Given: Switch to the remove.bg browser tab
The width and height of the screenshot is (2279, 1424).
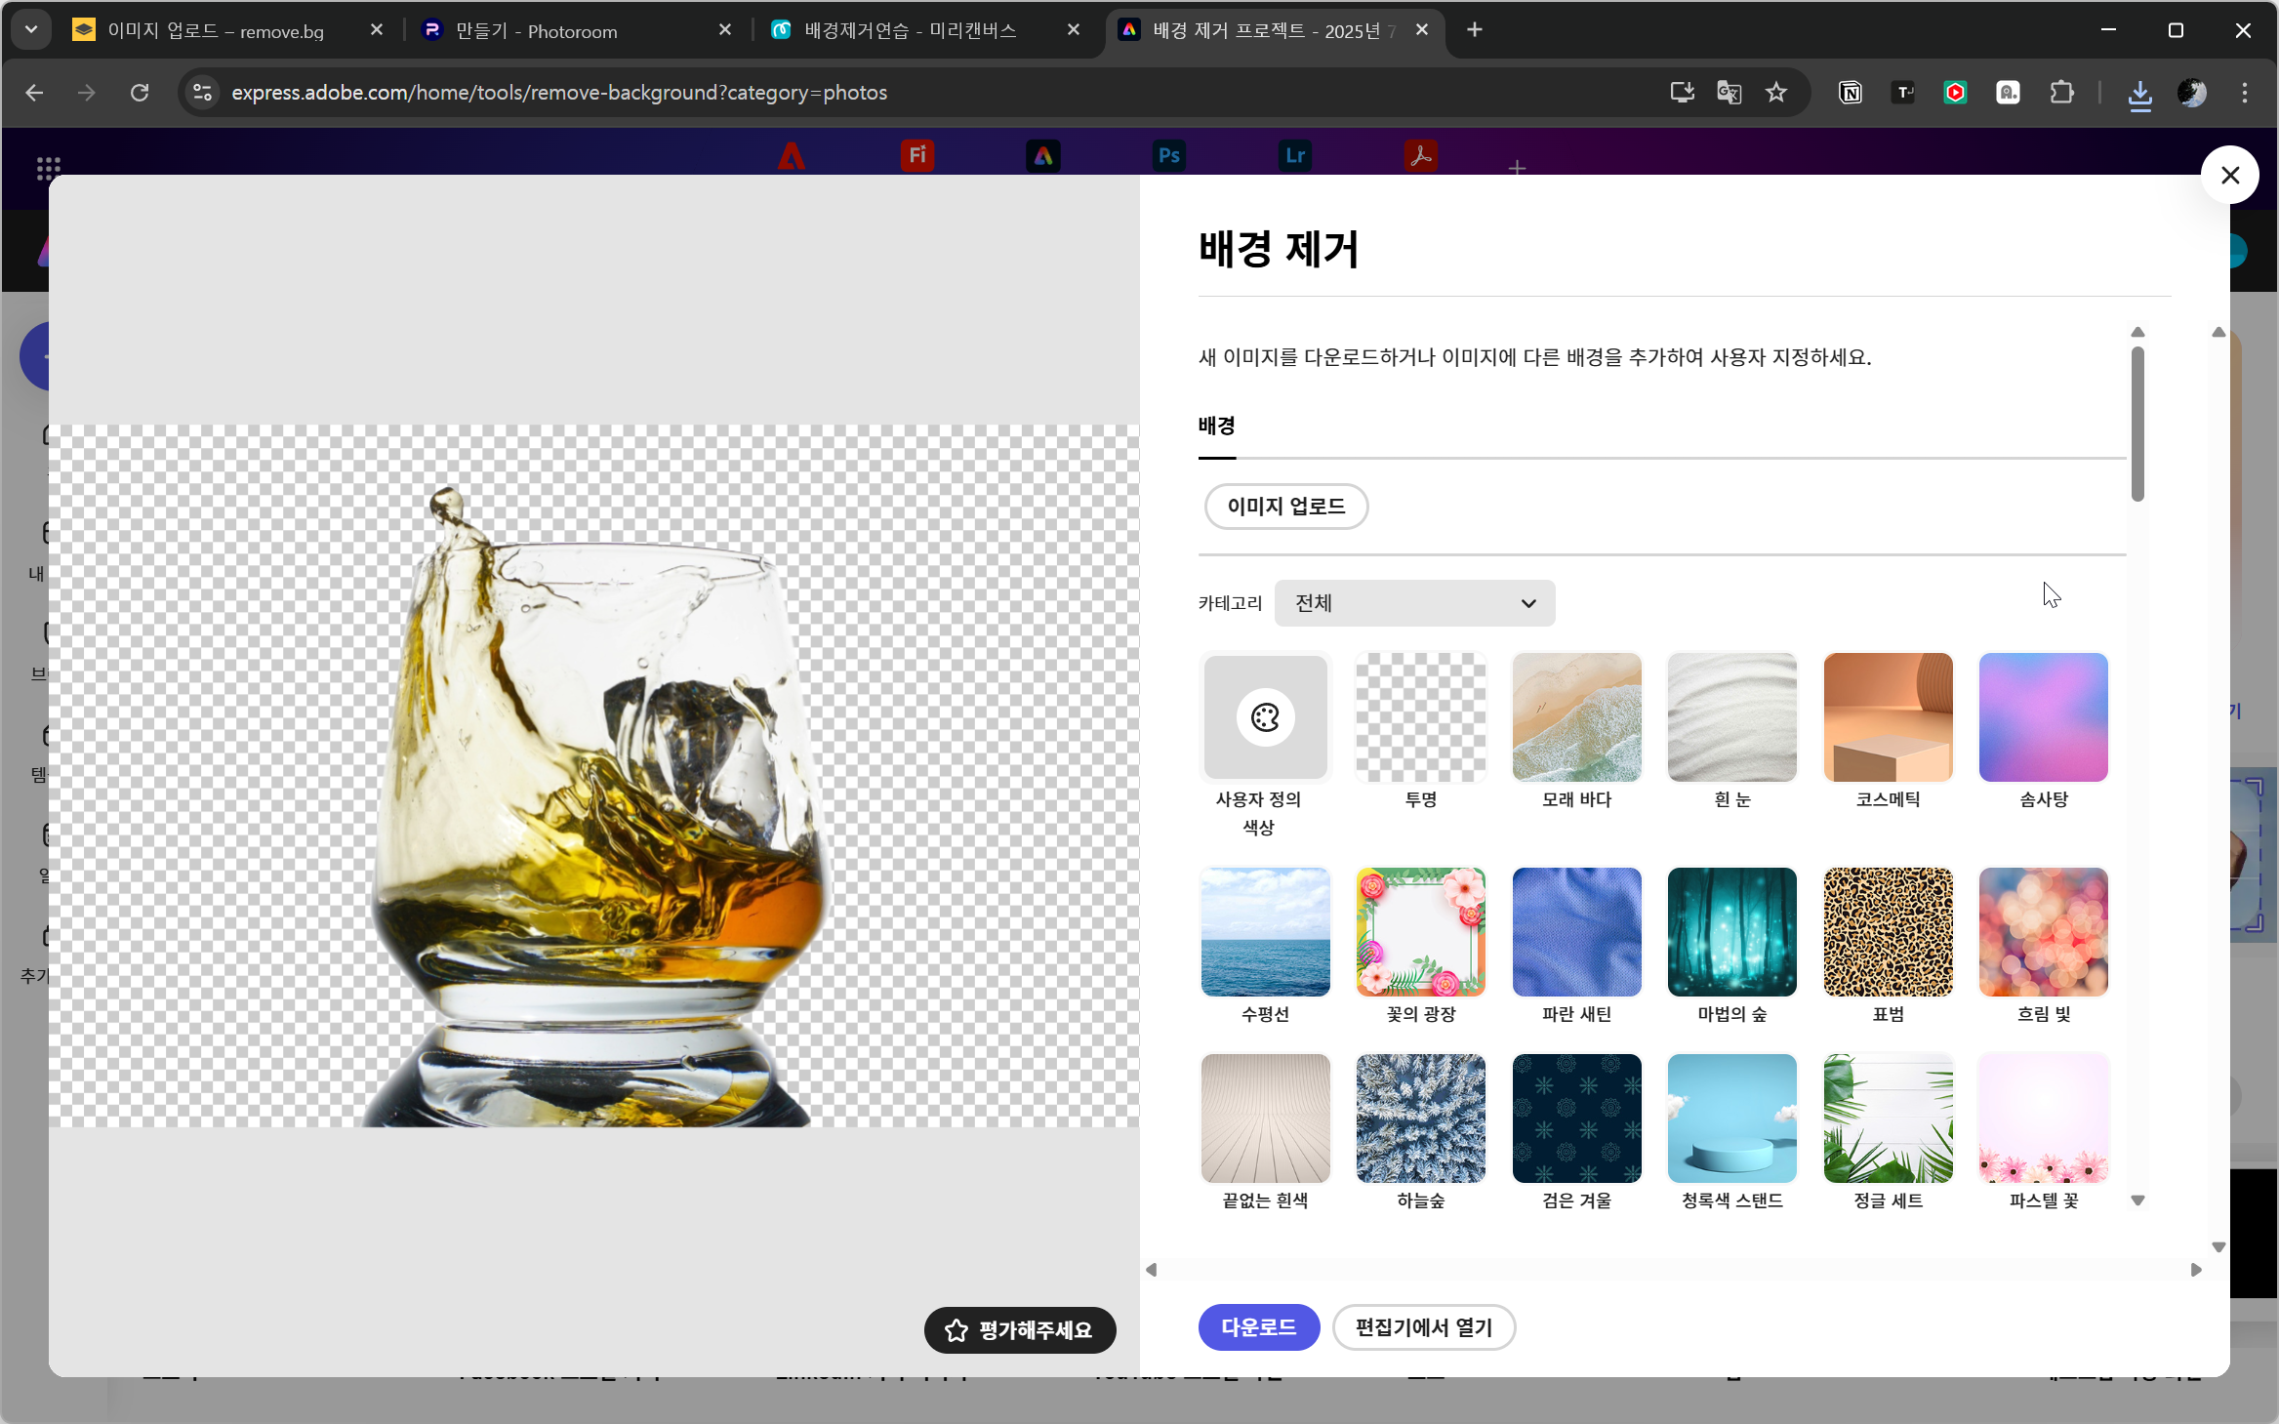Looking at the screenshot, I should click(216, 31).
